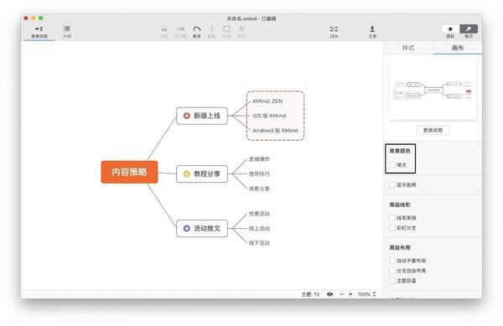Zoom out with the minus button

point(342,294)
